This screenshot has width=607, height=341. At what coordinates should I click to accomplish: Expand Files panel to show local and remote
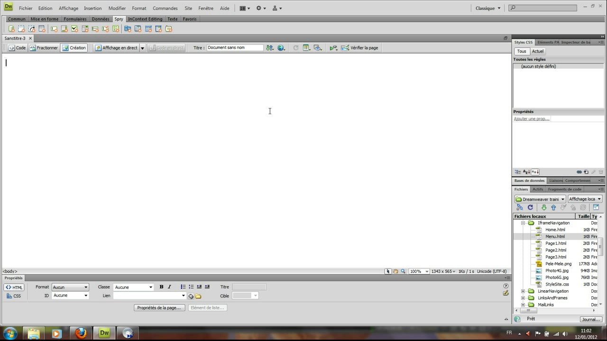pos(596,207)
